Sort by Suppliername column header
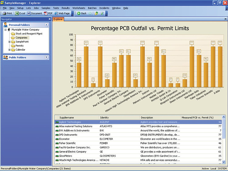Image resolution: width=228 pixels, height=171 pixels. point(67,117)
